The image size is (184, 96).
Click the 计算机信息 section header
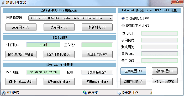click(59, 38)
